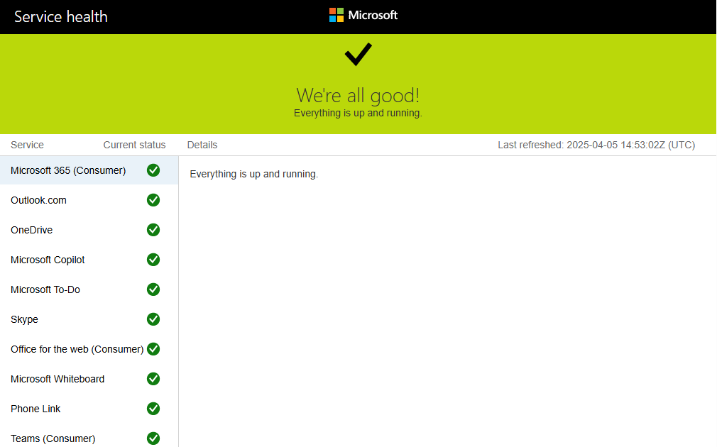Click green status check for Microsoft Copilot
Image resolution: width=717 pixels, height=447 pixels.
click(153, 260)
